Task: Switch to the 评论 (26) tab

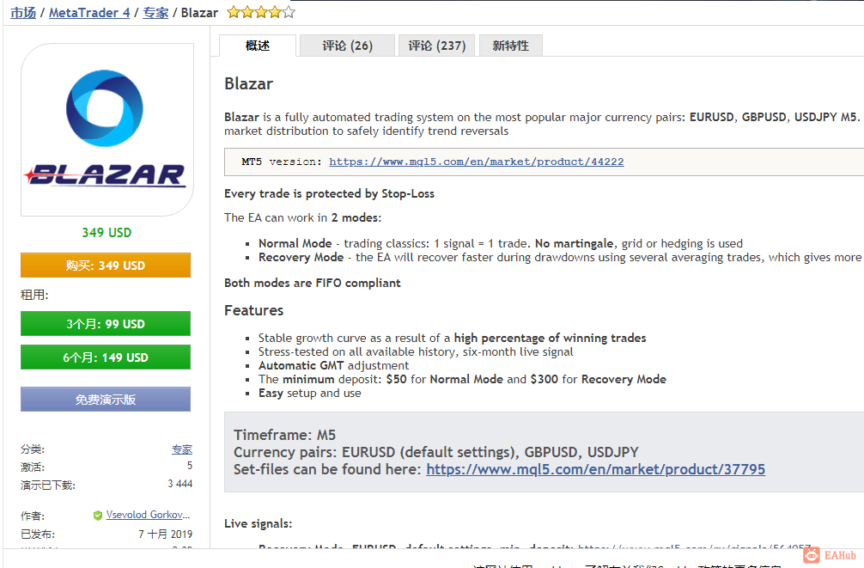Action: click(x=347, y=46)
